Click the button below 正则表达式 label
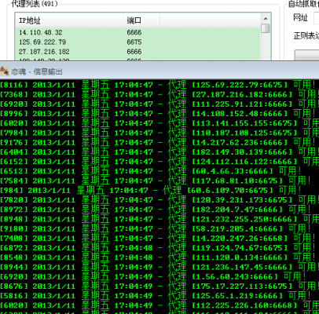Viewport: 319px width, 314px height. coord(306,55)
